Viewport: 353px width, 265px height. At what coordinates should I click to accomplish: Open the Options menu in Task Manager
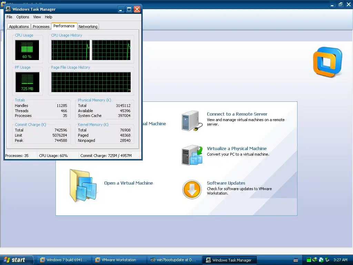click(22, 17)
